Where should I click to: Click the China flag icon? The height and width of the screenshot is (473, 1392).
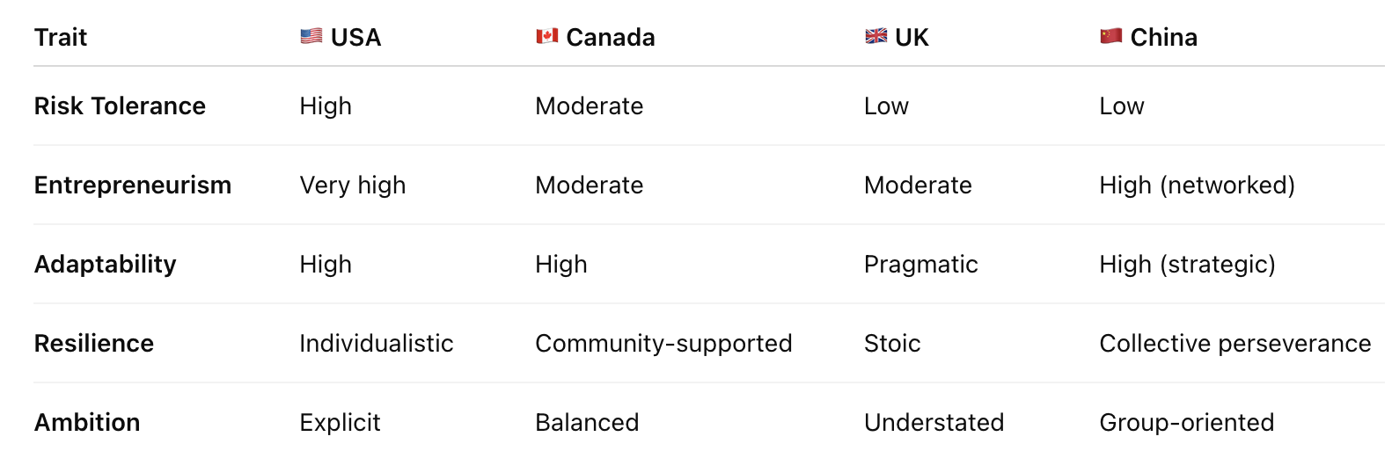point(1110,36)
